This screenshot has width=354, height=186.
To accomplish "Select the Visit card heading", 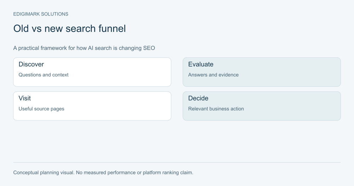I will 25,98.
